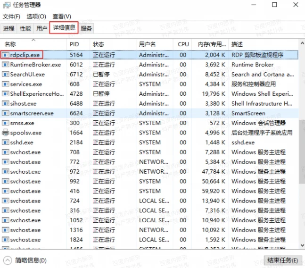The width and height of the screenshot is (305, 268).
Task: Open the 文件(F) menu
Action: pos(11,17)
